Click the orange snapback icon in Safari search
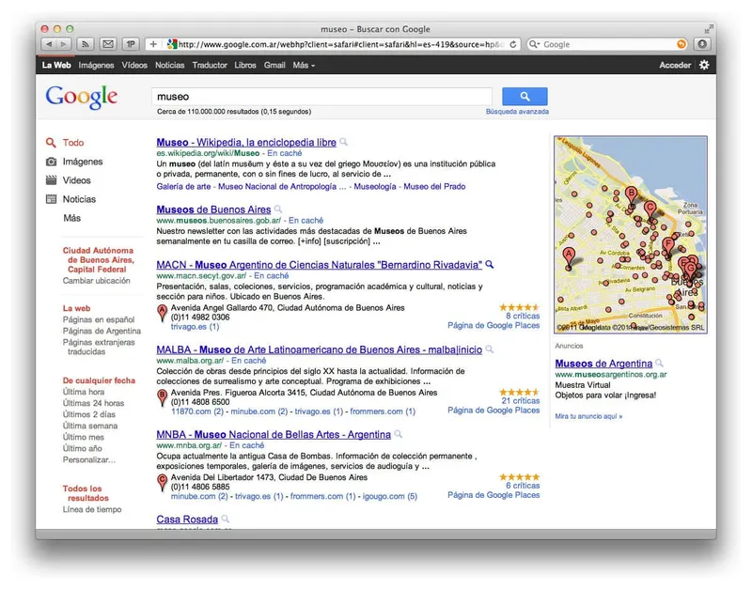The height and width of the screenshot is (589, 752). [681, 44]
